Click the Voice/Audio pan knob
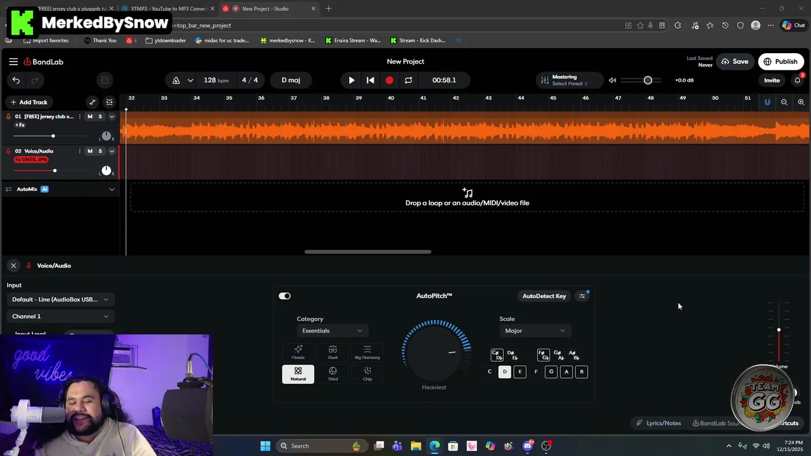Viewport: 811px width, 456px height. [106, 170]
